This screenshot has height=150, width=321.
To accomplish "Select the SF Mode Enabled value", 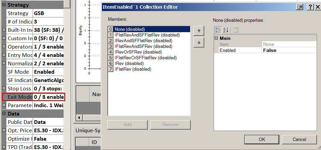I will (49, 72).
